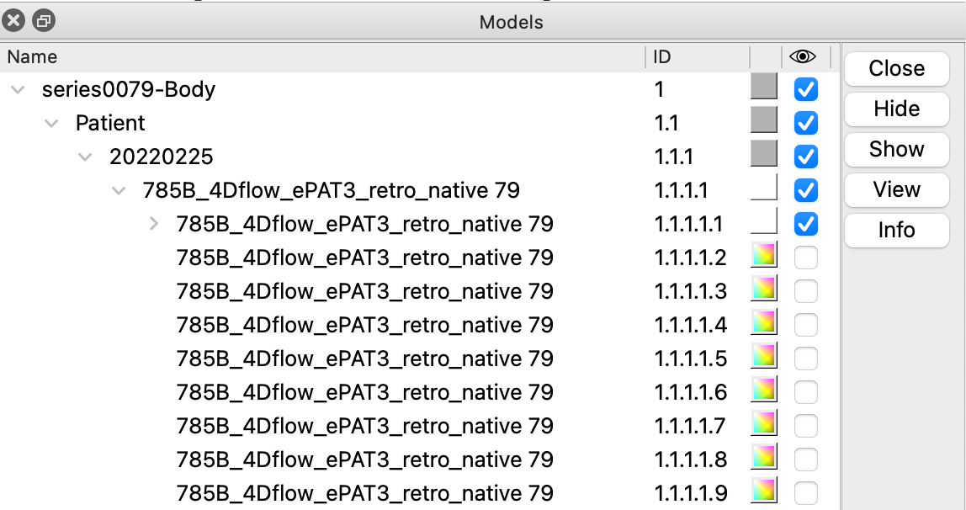Uncheck visibility for series0079-Body
Image resolution: width=966 pixels, height=510 pixels.
[x=805, y=89]
